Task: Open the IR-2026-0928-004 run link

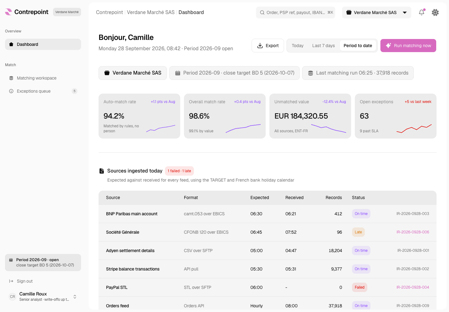Action: coord(413,287)
